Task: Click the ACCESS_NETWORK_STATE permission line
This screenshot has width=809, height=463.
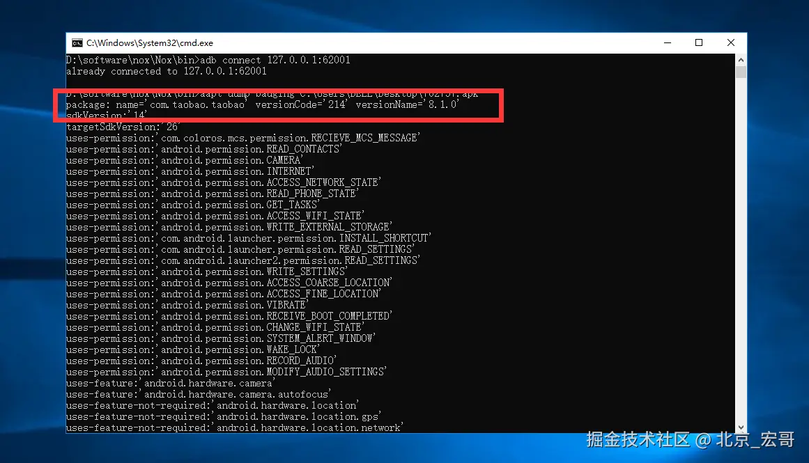Action: click(x=224, y=182)
